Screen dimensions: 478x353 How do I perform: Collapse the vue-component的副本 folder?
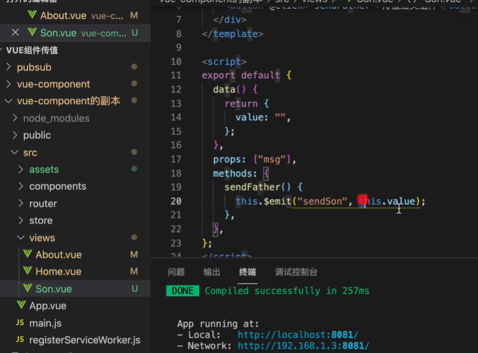9,101
